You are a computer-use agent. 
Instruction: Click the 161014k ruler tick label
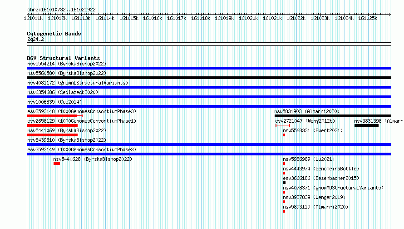point(105,18)
